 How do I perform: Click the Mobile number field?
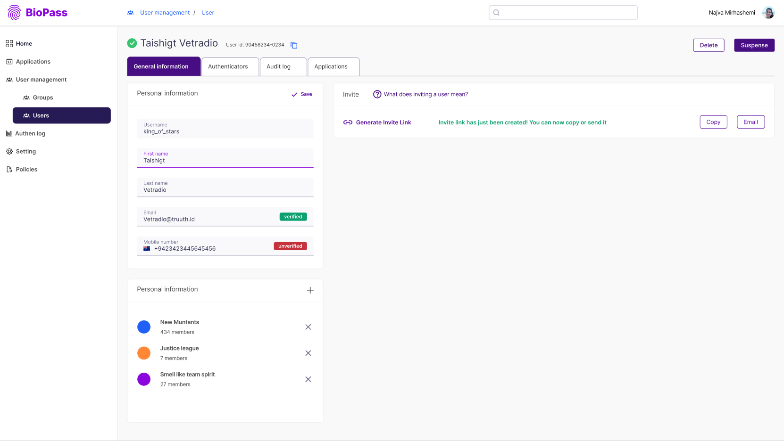pyautogui.click(x=225, y=246)
